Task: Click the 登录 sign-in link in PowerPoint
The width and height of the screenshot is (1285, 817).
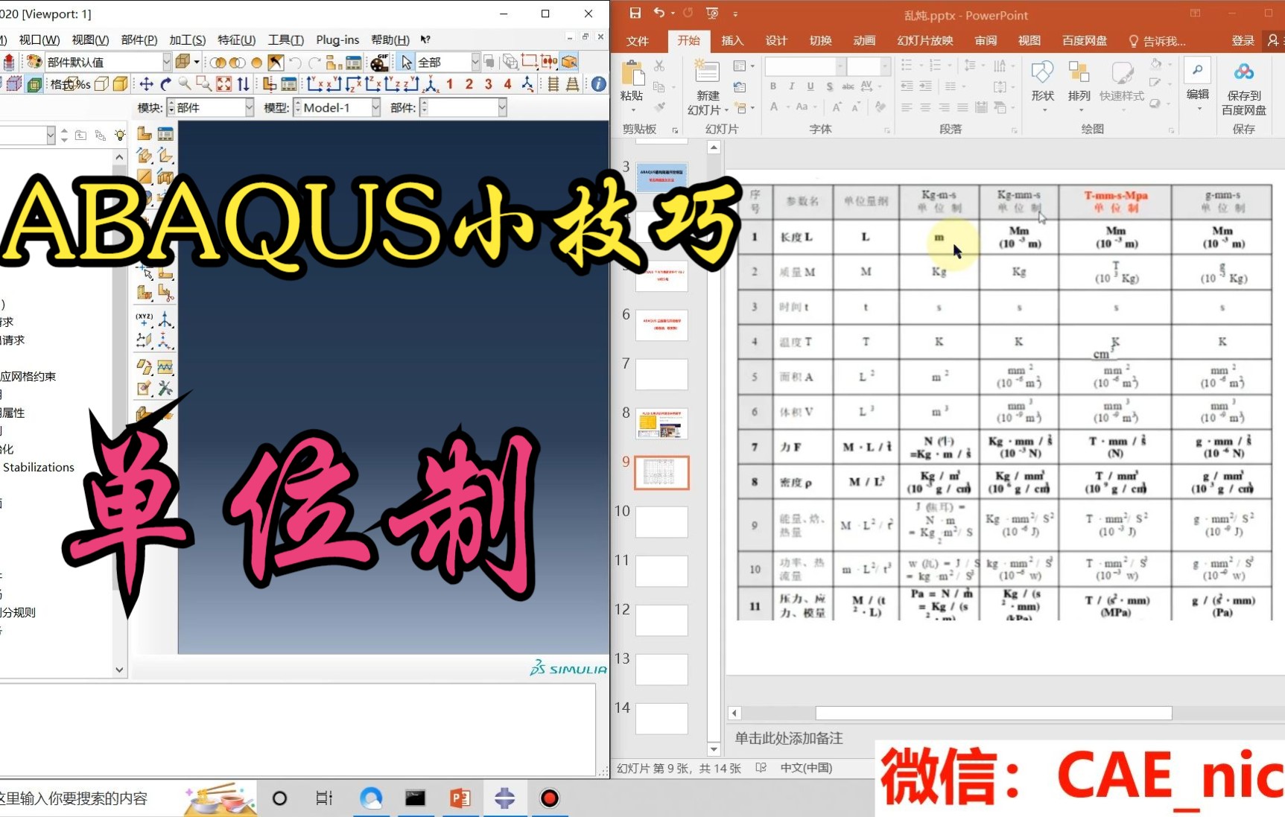Action: pyautogui.click(x=1243, y=40)
